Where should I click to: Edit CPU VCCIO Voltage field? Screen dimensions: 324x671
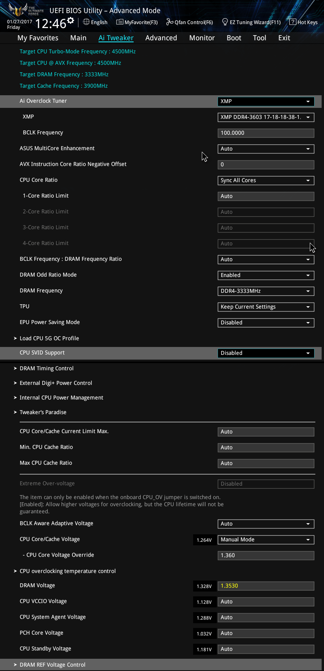click(266, 601)
